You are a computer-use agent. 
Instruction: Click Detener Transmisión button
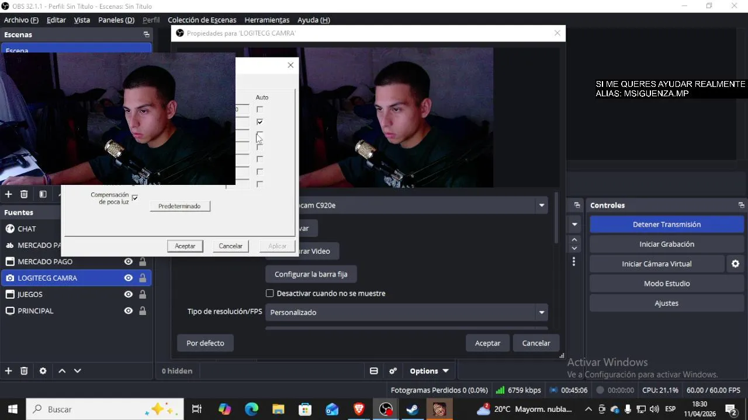tap(667, 225)
